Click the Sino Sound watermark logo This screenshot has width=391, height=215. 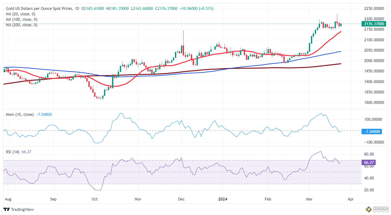click(x=377, y=209)
